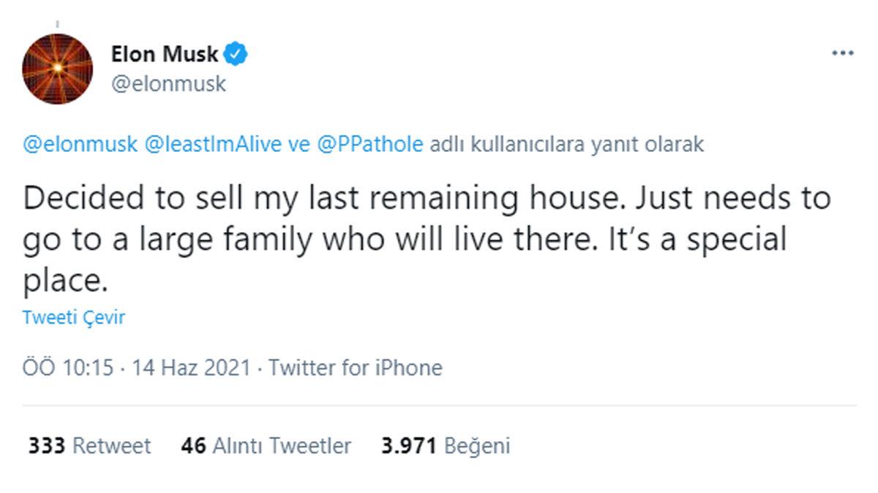The height and width of the screenshot is (493, 878).
Task: Click Elon Musk's profile picture
Action: (57, 67)
